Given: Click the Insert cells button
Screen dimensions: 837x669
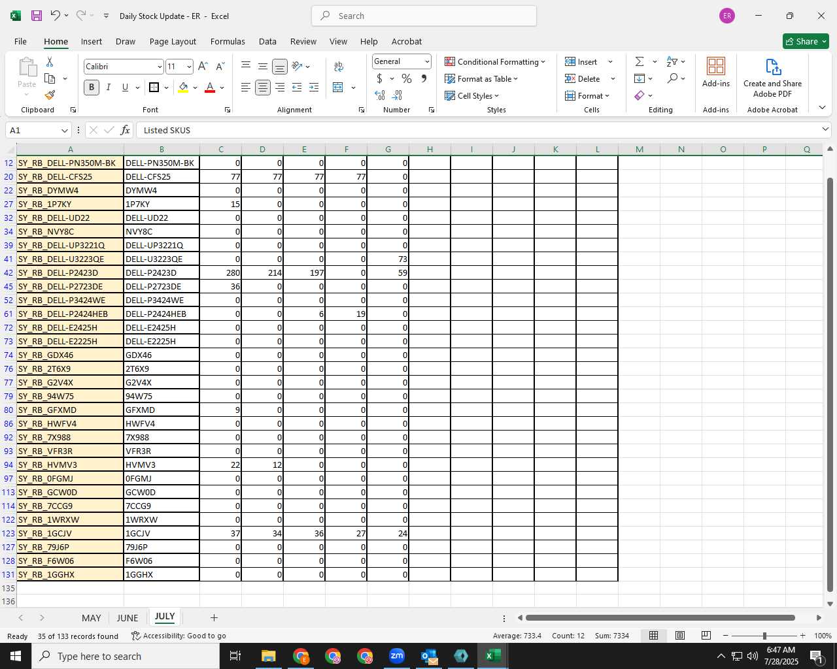Looking at the screenshot, I should pos(582,61).
